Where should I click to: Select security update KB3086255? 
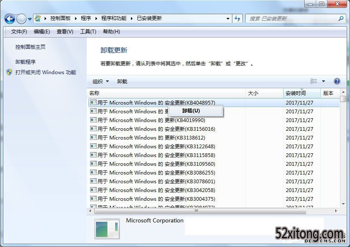(x=214, y=172)
